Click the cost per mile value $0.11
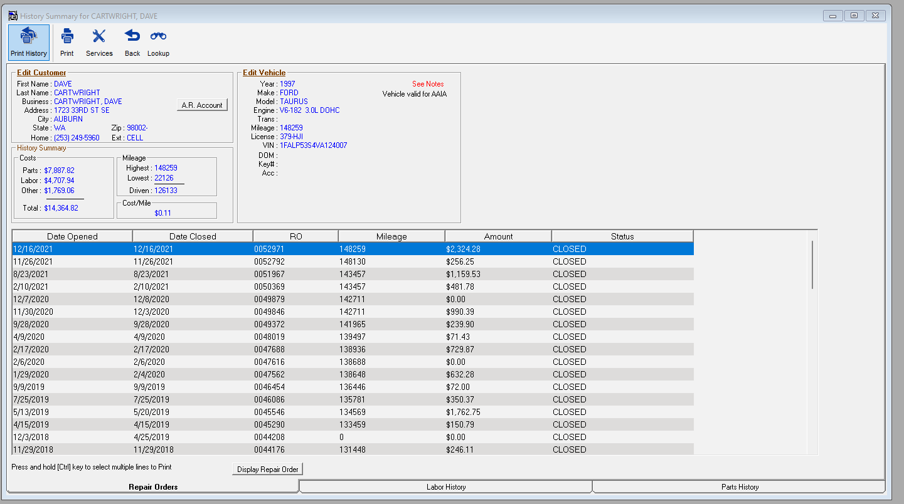Image resolution: width=904 pixels, height=504 pixels. [x=162, y=213]
